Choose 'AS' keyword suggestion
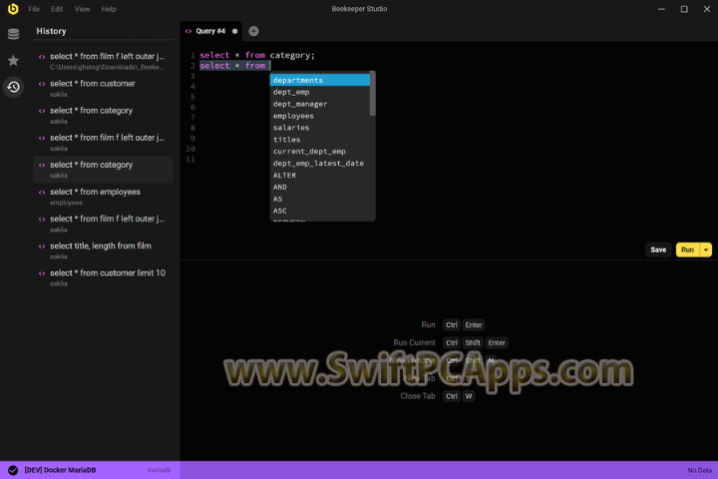 (320, 199)
